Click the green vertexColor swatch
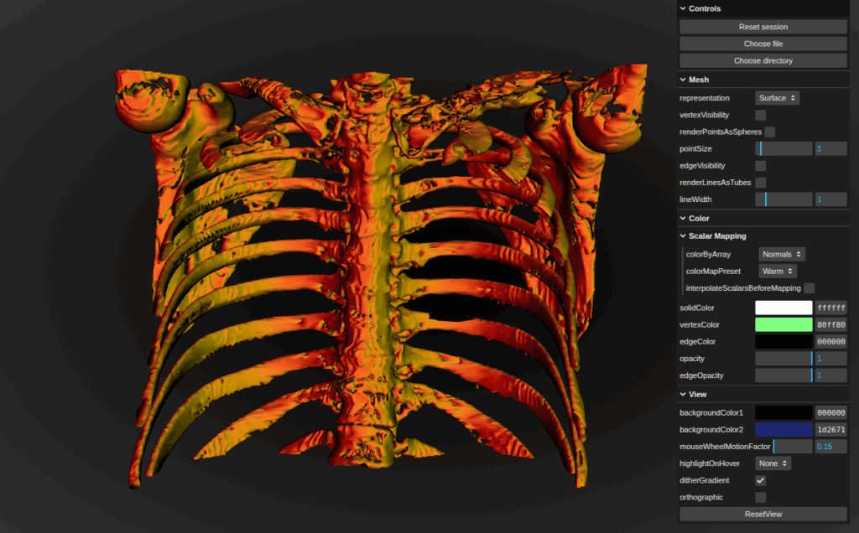859x533 pixels. (784, 325)
